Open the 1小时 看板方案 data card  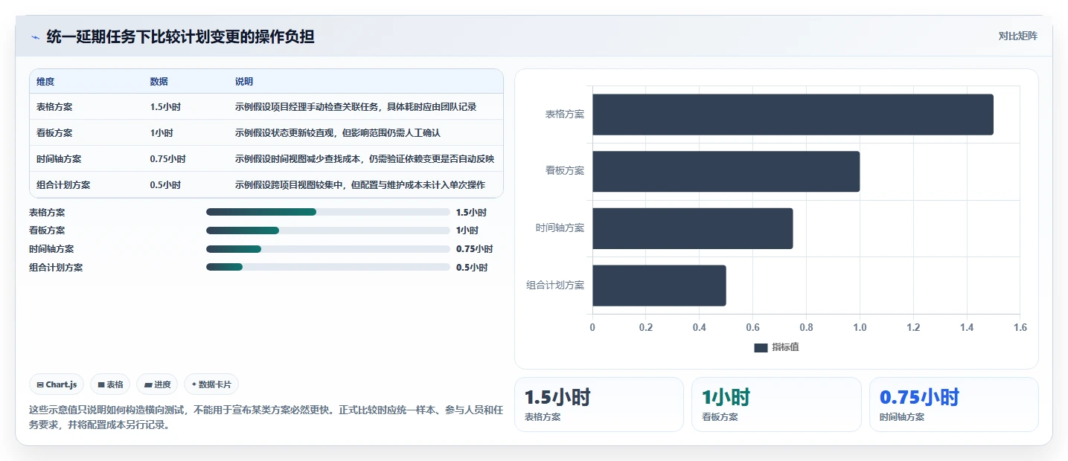point(776,404)
